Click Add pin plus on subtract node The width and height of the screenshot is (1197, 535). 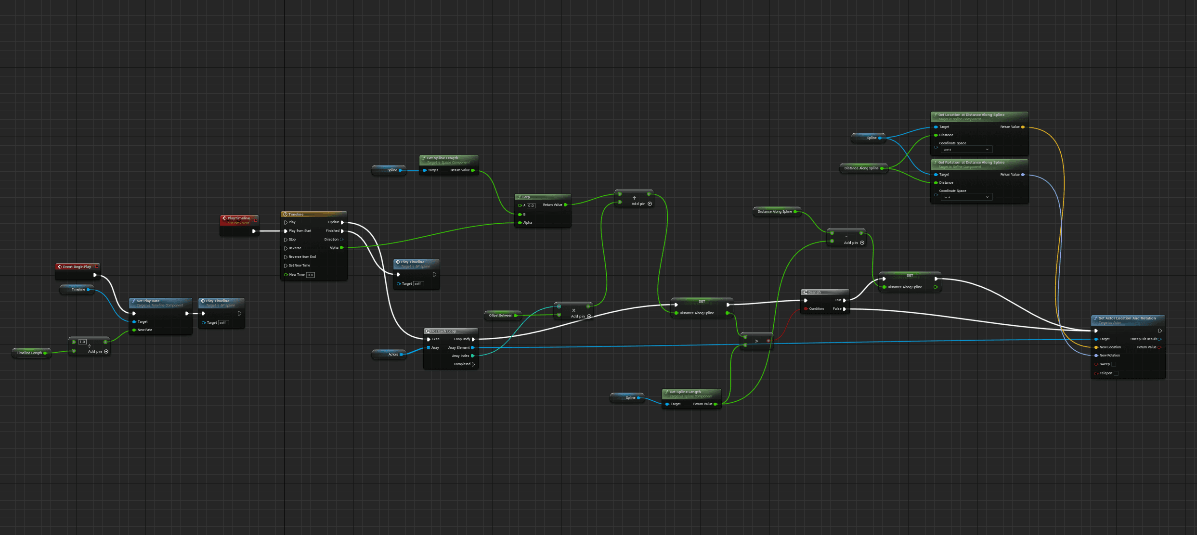pos(862,243)
